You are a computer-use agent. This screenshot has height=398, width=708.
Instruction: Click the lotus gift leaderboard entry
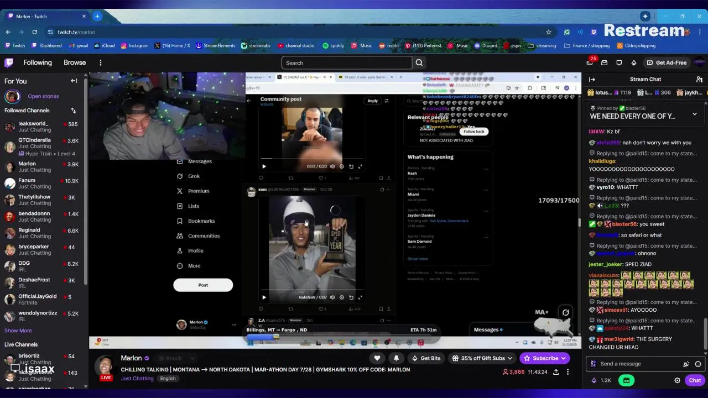[608, 92]
